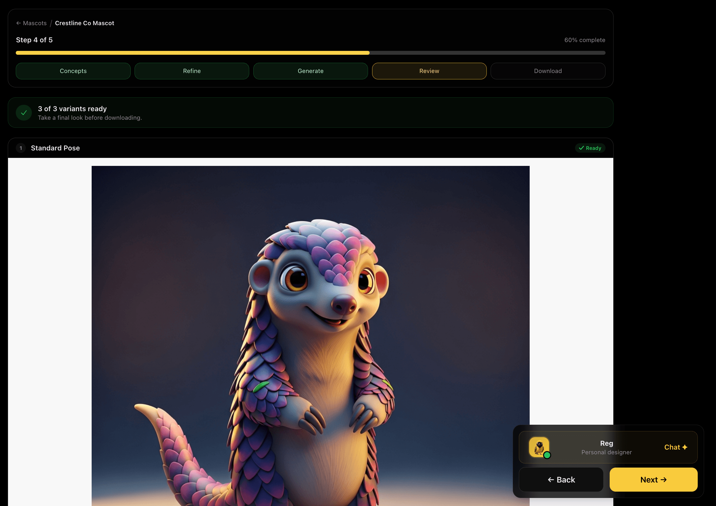This screenshot has height=506, width=716.
Task: Click Reg's designer avatar icon
Action: coord(539,447)
